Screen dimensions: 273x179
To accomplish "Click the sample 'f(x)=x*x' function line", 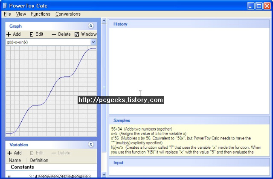I will (186, 150).
